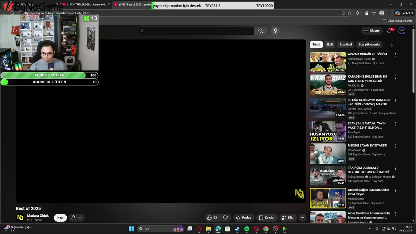
Task: Open Steam from the taskbar
Action: 237,229
